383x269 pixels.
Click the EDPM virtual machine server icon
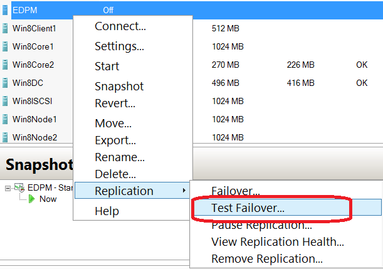tap(5, 10)
